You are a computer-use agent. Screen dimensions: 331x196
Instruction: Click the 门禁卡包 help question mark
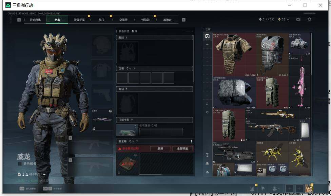pos(132,120)
